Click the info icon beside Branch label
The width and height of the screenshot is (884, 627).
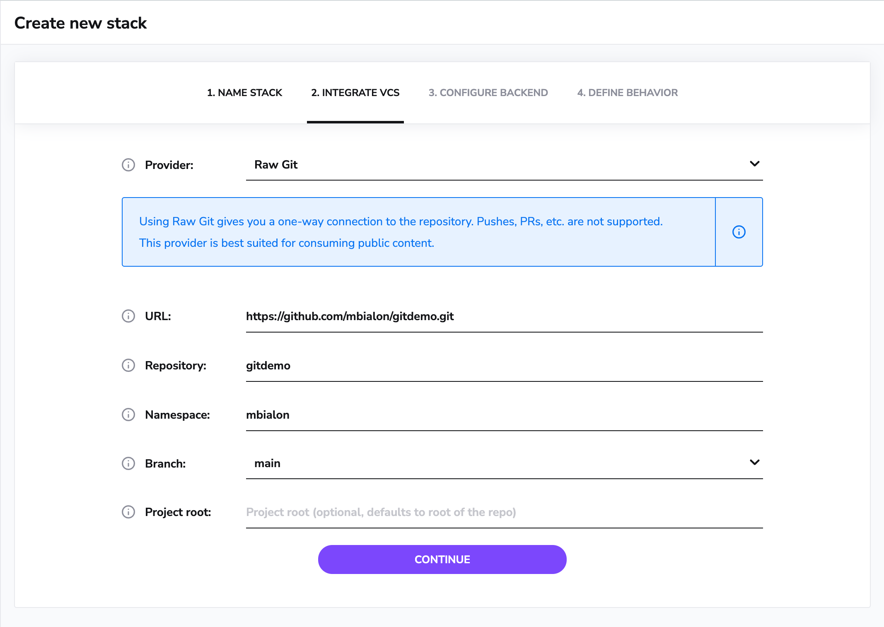click(x=128, y=463)
